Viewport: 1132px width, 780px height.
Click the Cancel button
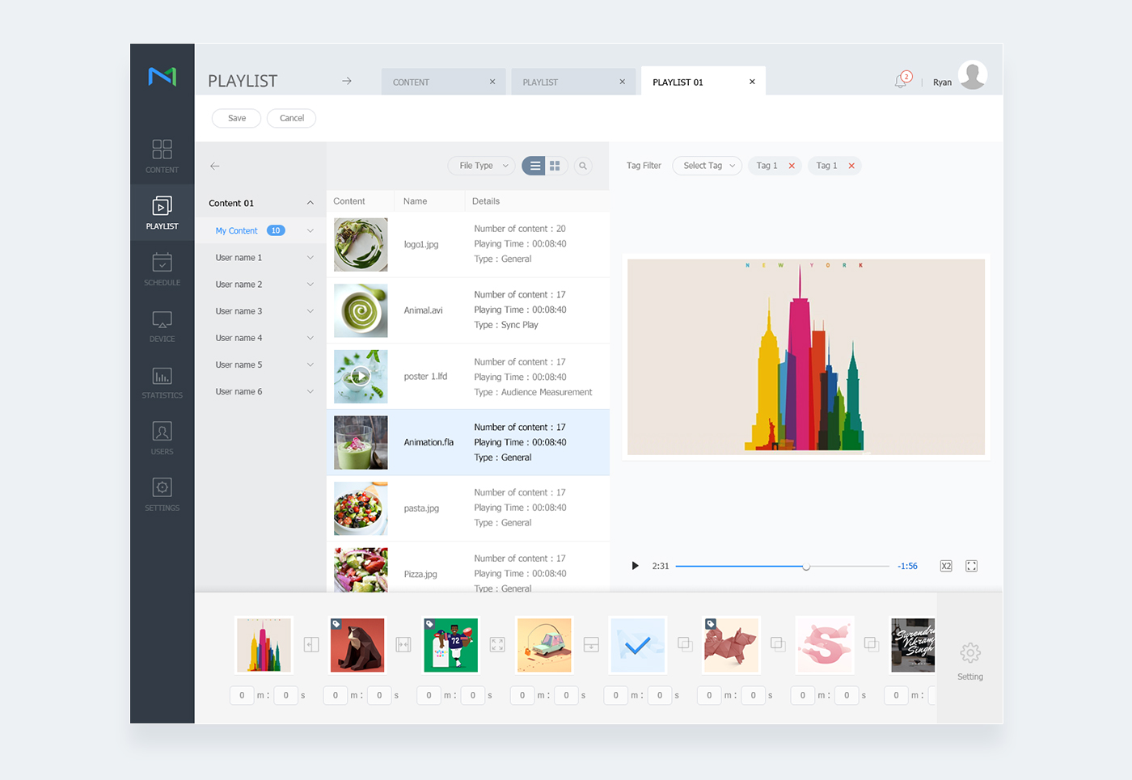click(291, 118)
